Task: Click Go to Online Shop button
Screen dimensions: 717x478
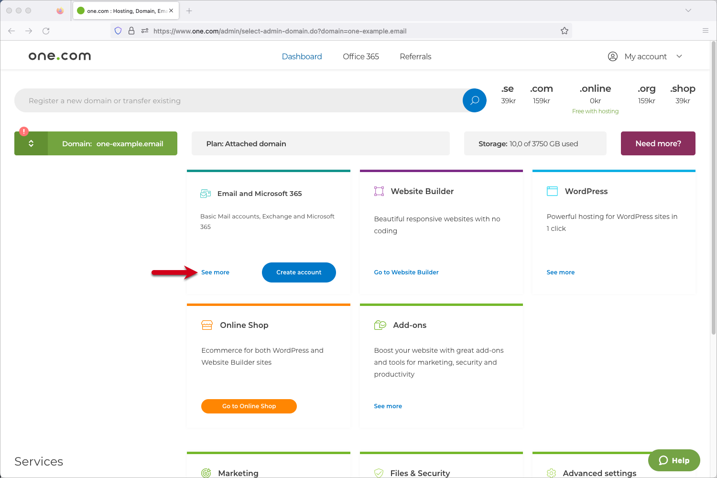Action: click(249, 406)
